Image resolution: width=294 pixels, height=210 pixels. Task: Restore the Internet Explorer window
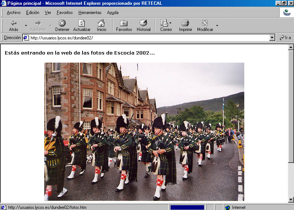(x=284, y=3)
